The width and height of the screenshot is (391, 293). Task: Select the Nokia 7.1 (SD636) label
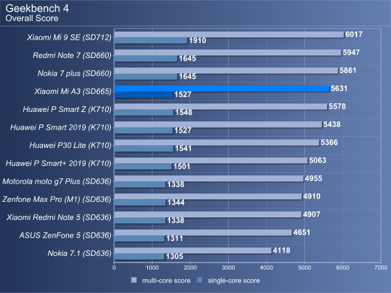tap(80, 253)
